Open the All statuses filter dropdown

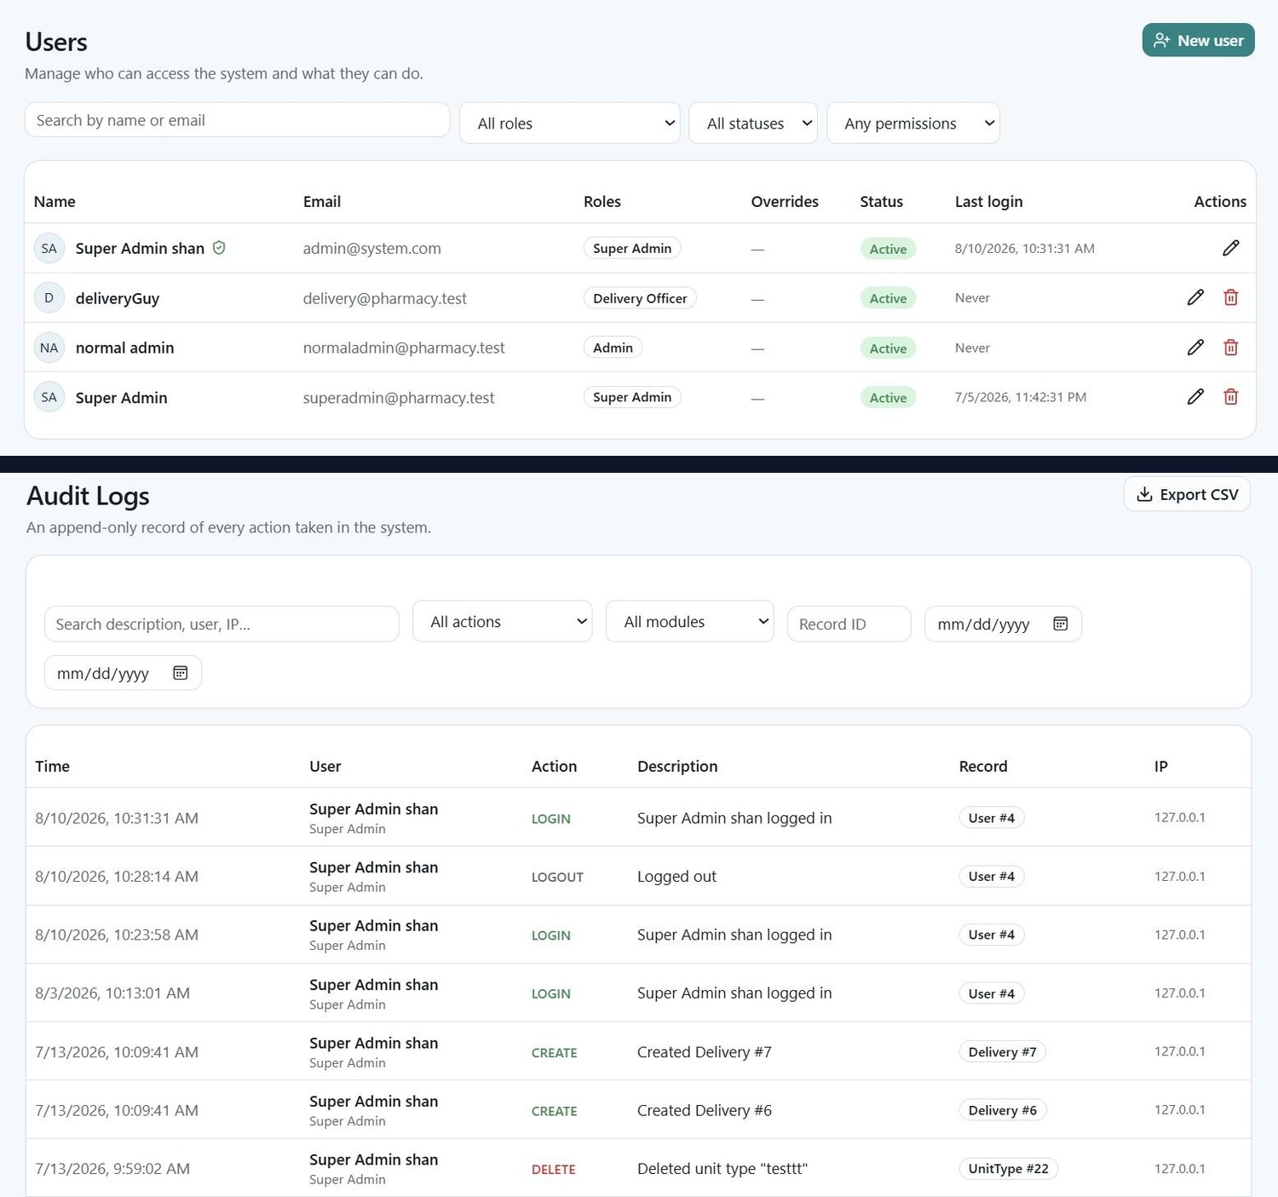[753, 123]
